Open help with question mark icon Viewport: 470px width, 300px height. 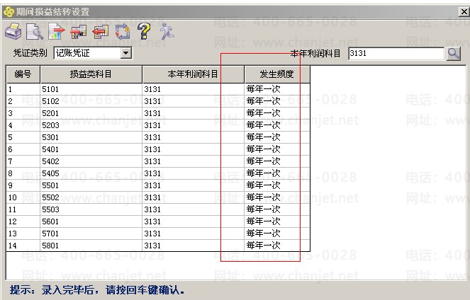point(144,31)
